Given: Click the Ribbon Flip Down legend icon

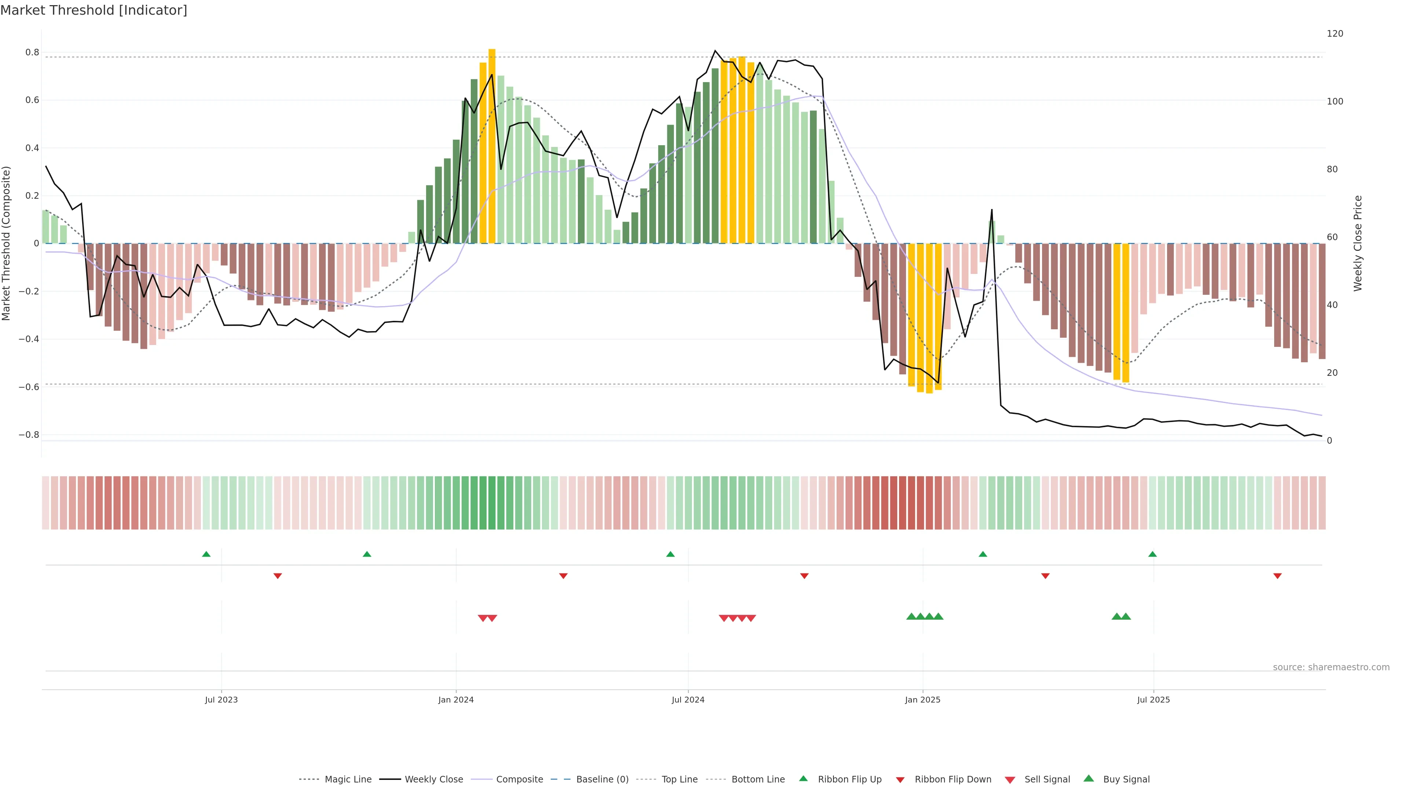Looking at the screenshot, I should [900, 780].
